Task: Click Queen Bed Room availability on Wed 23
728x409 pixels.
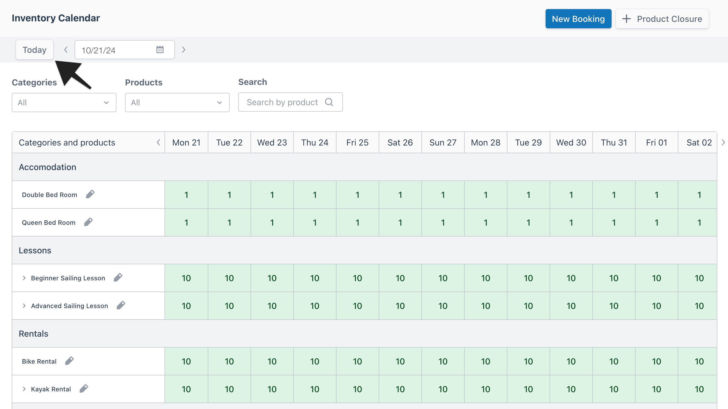Action: (272, 222)
